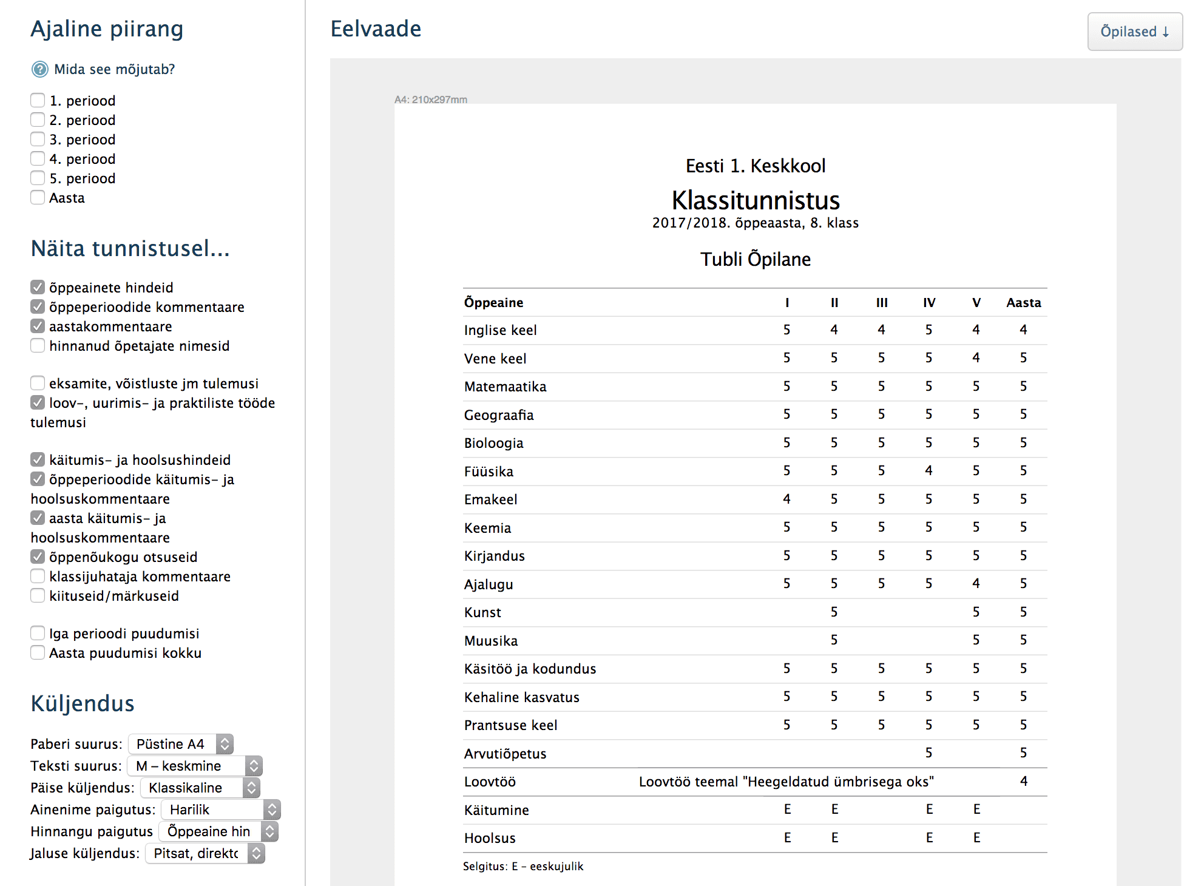Open the 'Mida see mõjutab?' link
Image resolution: width=1204 pixels, height=886 pixels.
[114, 69]
